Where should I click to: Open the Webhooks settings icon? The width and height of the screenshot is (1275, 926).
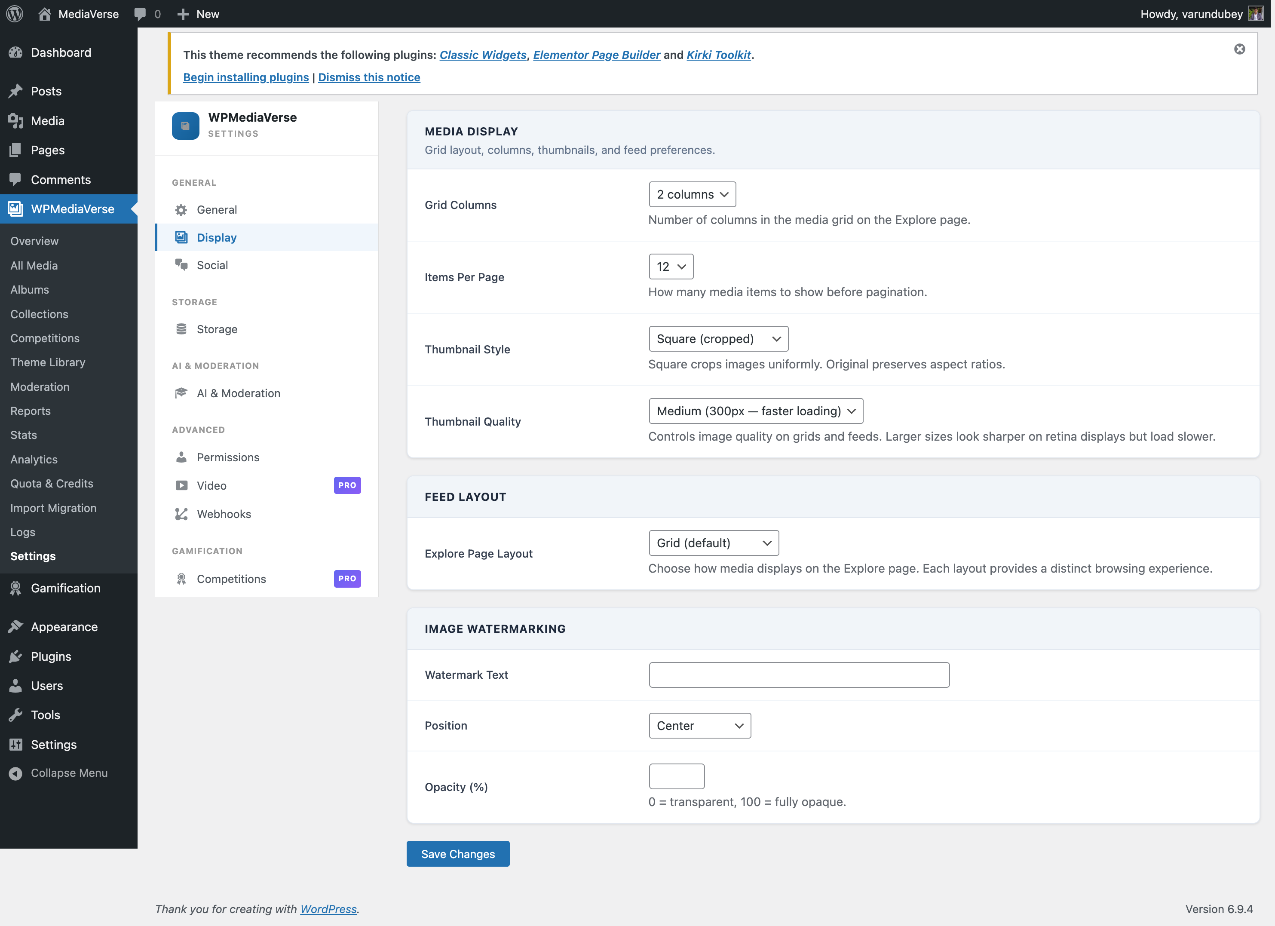[181, 514]
